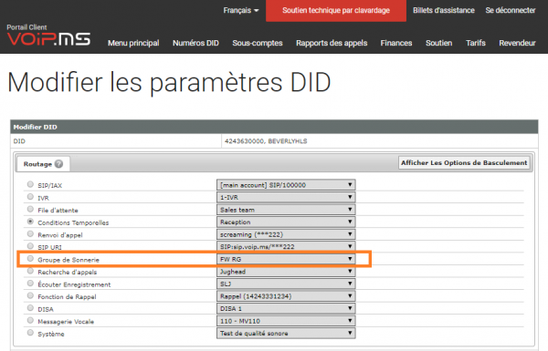Open the Test de qualité sonore dropdown
Image resolution: width=548 pixels, height=351 pixels.
pyautogui.click(x=286, y=333)
